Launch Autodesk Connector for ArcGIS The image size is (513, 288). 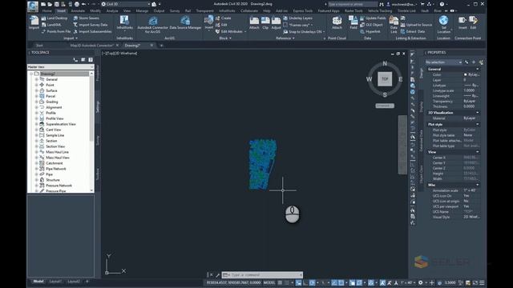152,25
